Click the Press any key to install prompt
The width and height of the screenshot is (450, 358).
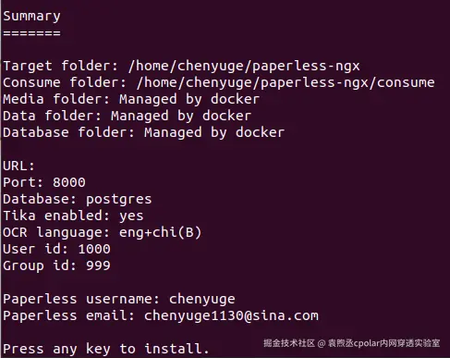(x=106, y=349)
